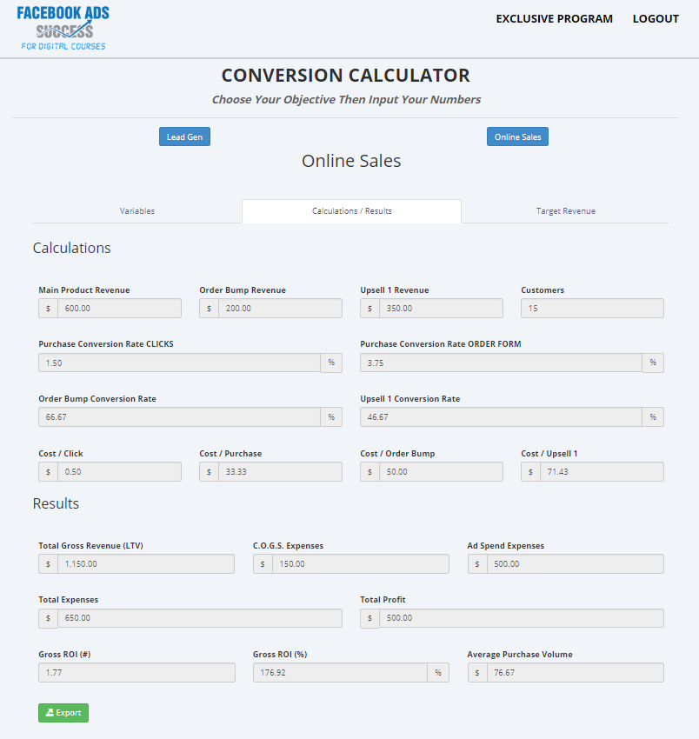Click the Cost / Click field

(119, 472)
